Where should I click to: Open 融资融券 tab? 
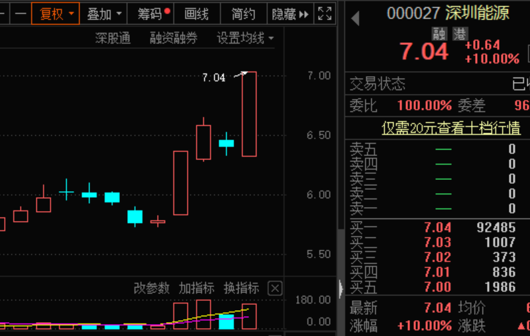[x=174, y=38]
